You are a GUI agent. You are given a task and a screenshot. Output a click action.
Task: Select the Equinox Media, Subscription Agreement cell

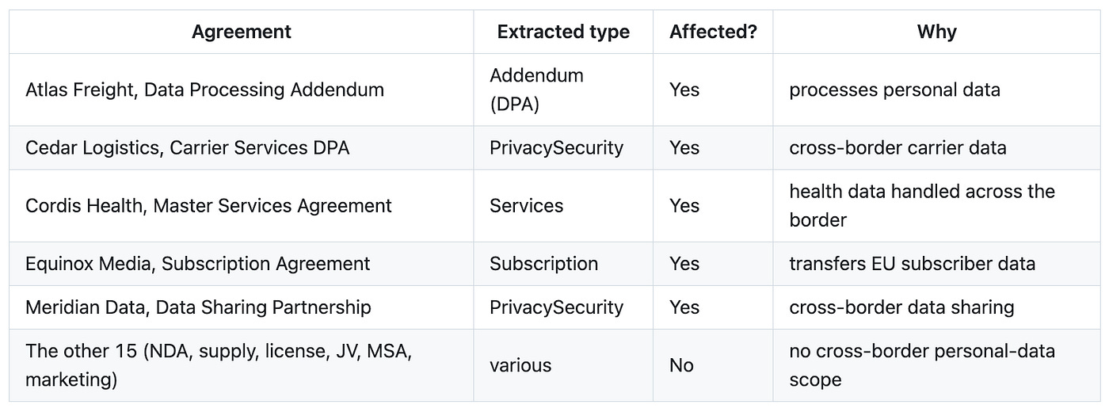pyautogui.click(x=242, y=264)
